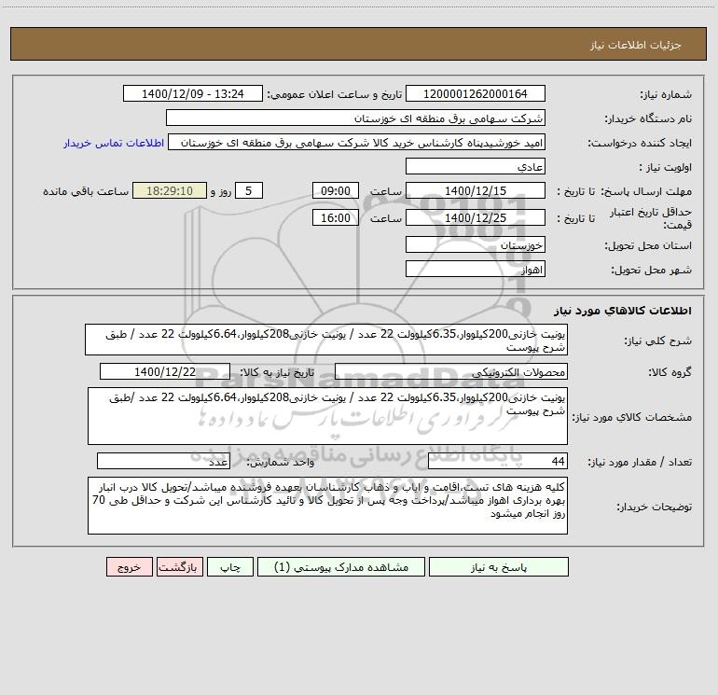Click the تاریخ و ساعت اعلان عمومی field

tap(197, 94)
